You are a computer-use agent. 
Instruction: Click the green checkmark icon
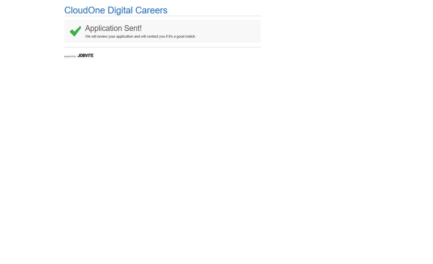75,31
